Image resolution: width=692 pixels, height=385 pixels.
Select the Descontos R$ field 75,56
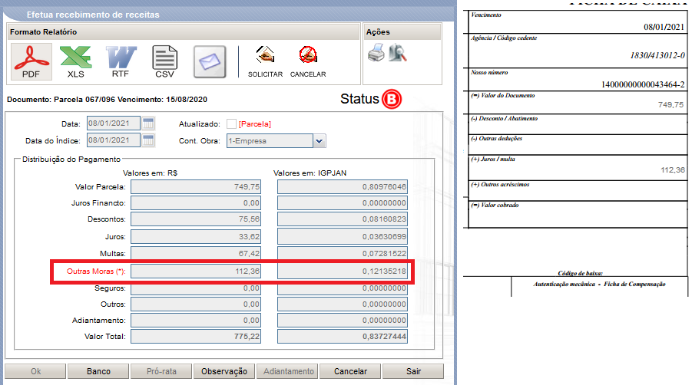click(x=196, y=219)
